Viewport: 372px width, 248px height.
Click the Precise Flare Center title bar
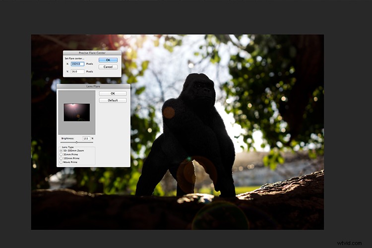(x=92, y=53)
